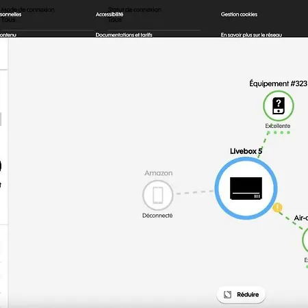Select the disconnected Amazon phone icon
The height and width of the screenshot is (308, 308).
click(x=158, y=195)
